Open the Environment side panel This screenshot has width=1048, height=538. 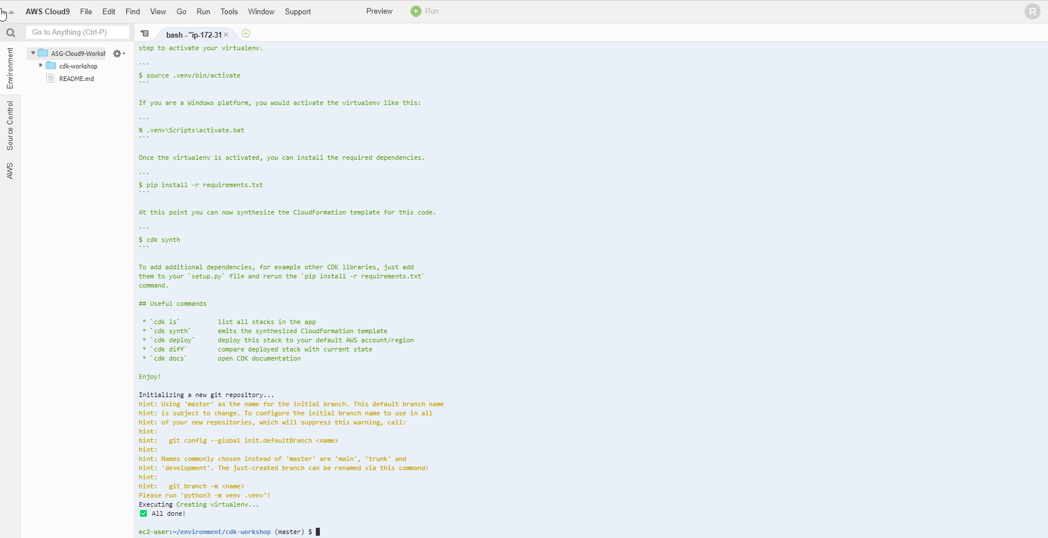(10, 68)
